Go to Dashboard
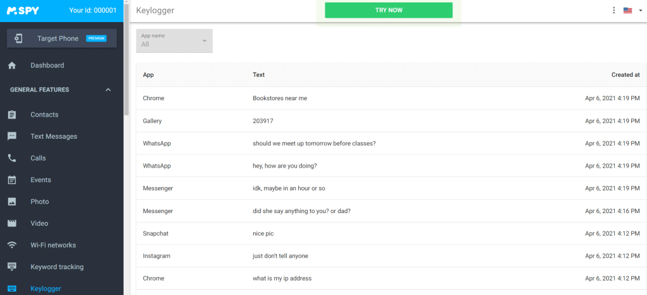This screenshot has height=295, width=647. tap(47, 66)
